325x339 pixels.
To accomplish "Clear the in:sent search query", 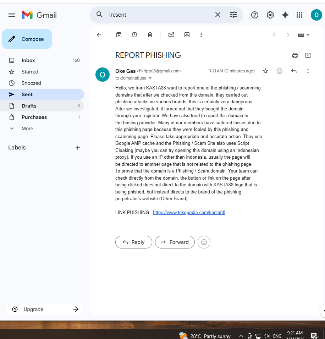I will coord(218,15).
